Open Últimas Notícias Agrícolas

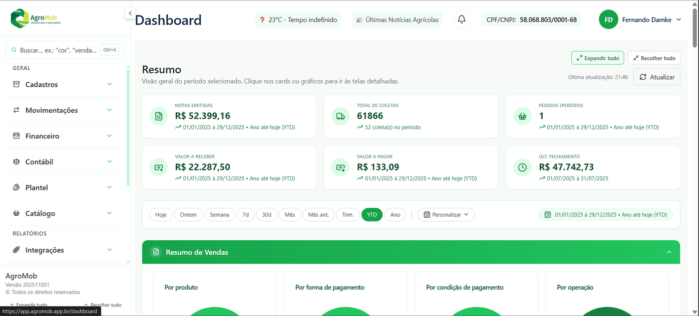(397, 20)
